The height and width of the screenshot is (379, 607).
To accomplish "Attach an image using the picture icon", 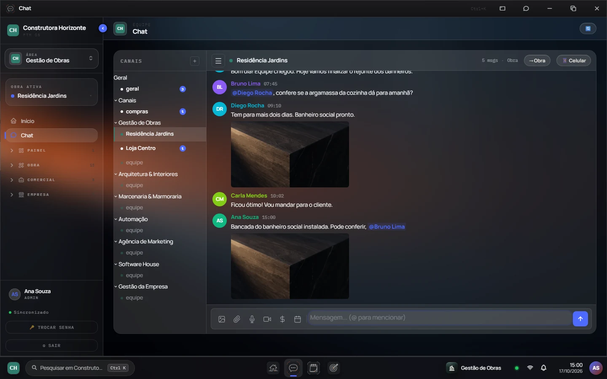I will [x=222, y=319].
